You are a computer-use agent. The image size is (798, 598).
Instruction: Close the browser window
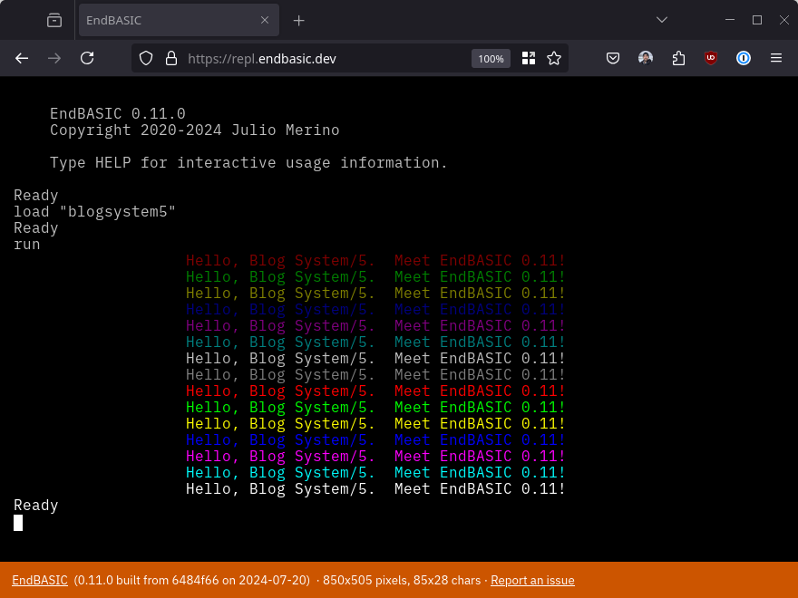pos(783,20)
